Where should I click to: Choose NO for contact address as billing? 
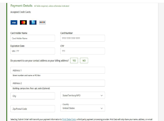84,61
